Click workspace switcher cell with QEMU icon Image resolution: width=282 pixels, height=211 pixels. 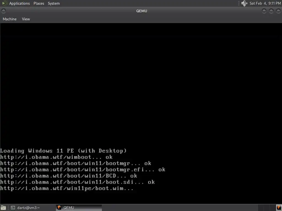click(x=279, y=208)
